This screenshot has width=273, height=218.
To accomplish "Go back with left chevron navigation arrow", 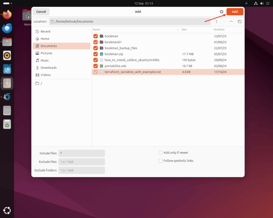I will pyautogui.click(x=216, y=22).
